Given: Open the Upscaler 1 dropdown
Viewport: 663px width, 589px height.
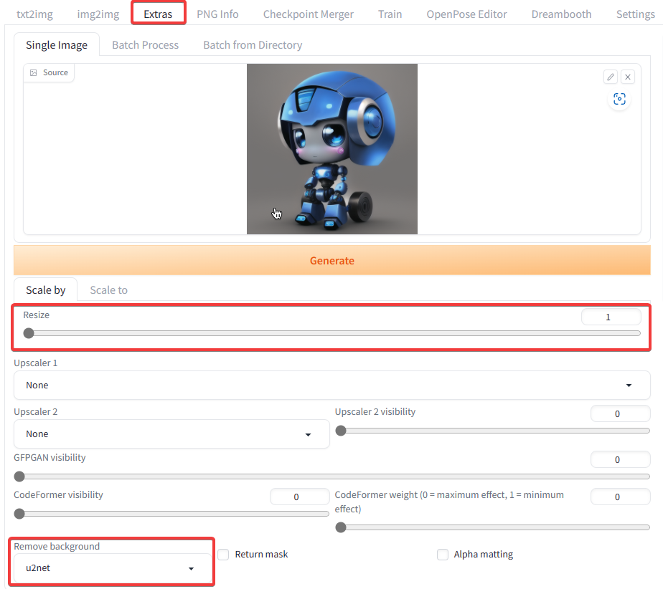Looking at the screenshot, I should 332,385.
